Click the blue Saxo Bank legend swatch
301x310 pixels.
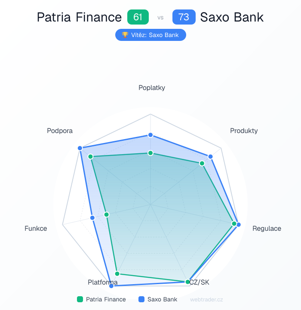coord(141,299)
